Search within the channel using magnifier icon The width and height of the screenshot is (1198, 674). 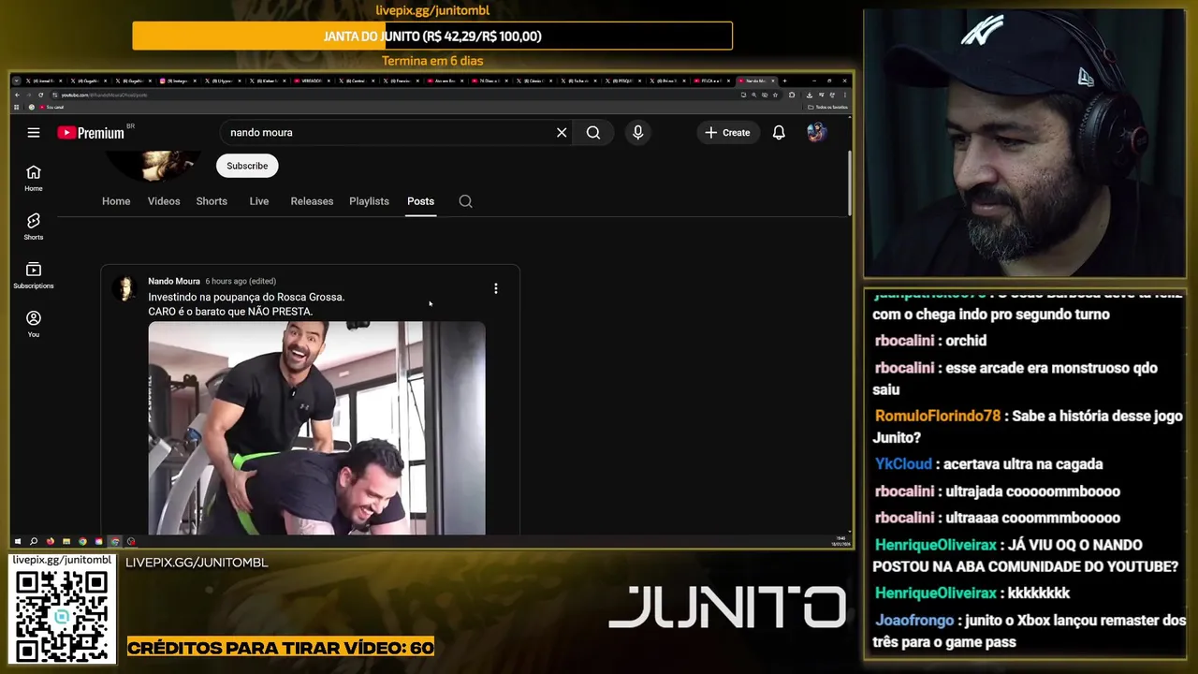click(465, 201)
